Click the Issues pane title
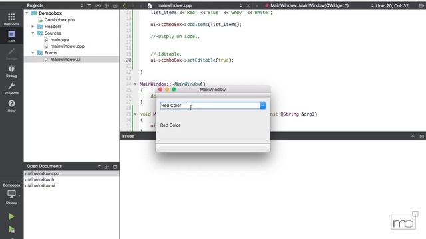This screenshot has width=426, height=239. pos(128,136)
